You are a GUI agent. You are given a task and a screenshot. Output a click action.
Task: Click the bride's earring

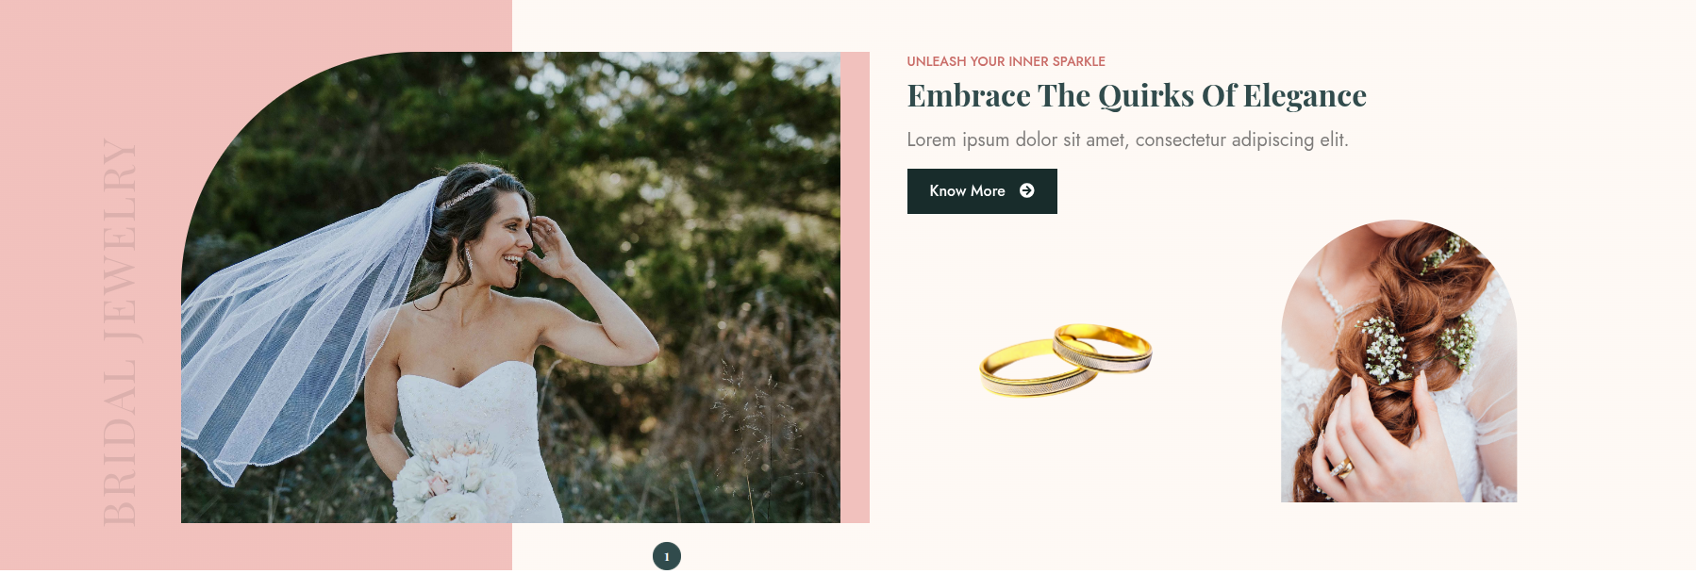point(468,255)
